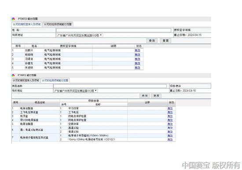Screen dimensions: 242x170
Task: Expand the lower panel 场所地址 dropdown
Action: point(76,91)
